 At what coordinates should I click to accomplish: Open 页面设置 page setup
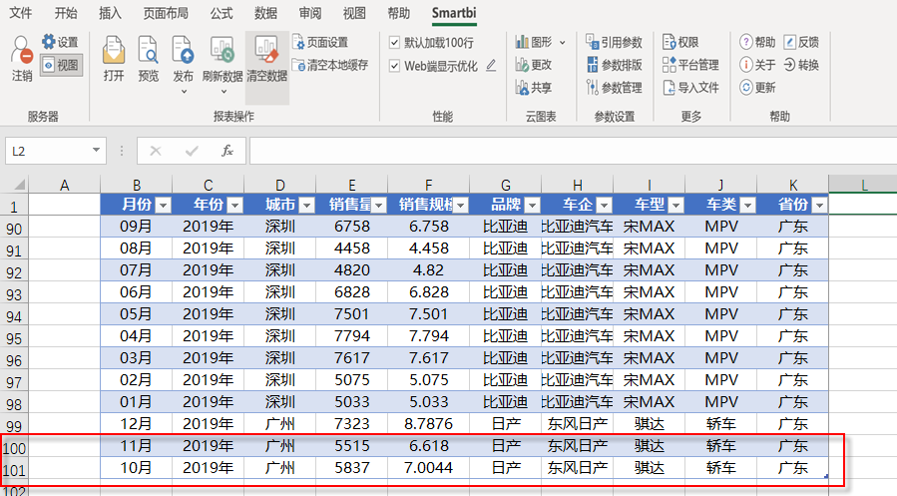coord(320,42)
